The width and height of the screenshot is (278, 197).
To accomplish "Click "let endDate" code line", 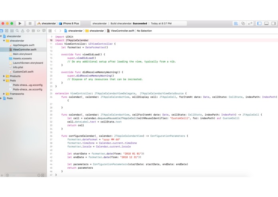I will tap(104, 157).
